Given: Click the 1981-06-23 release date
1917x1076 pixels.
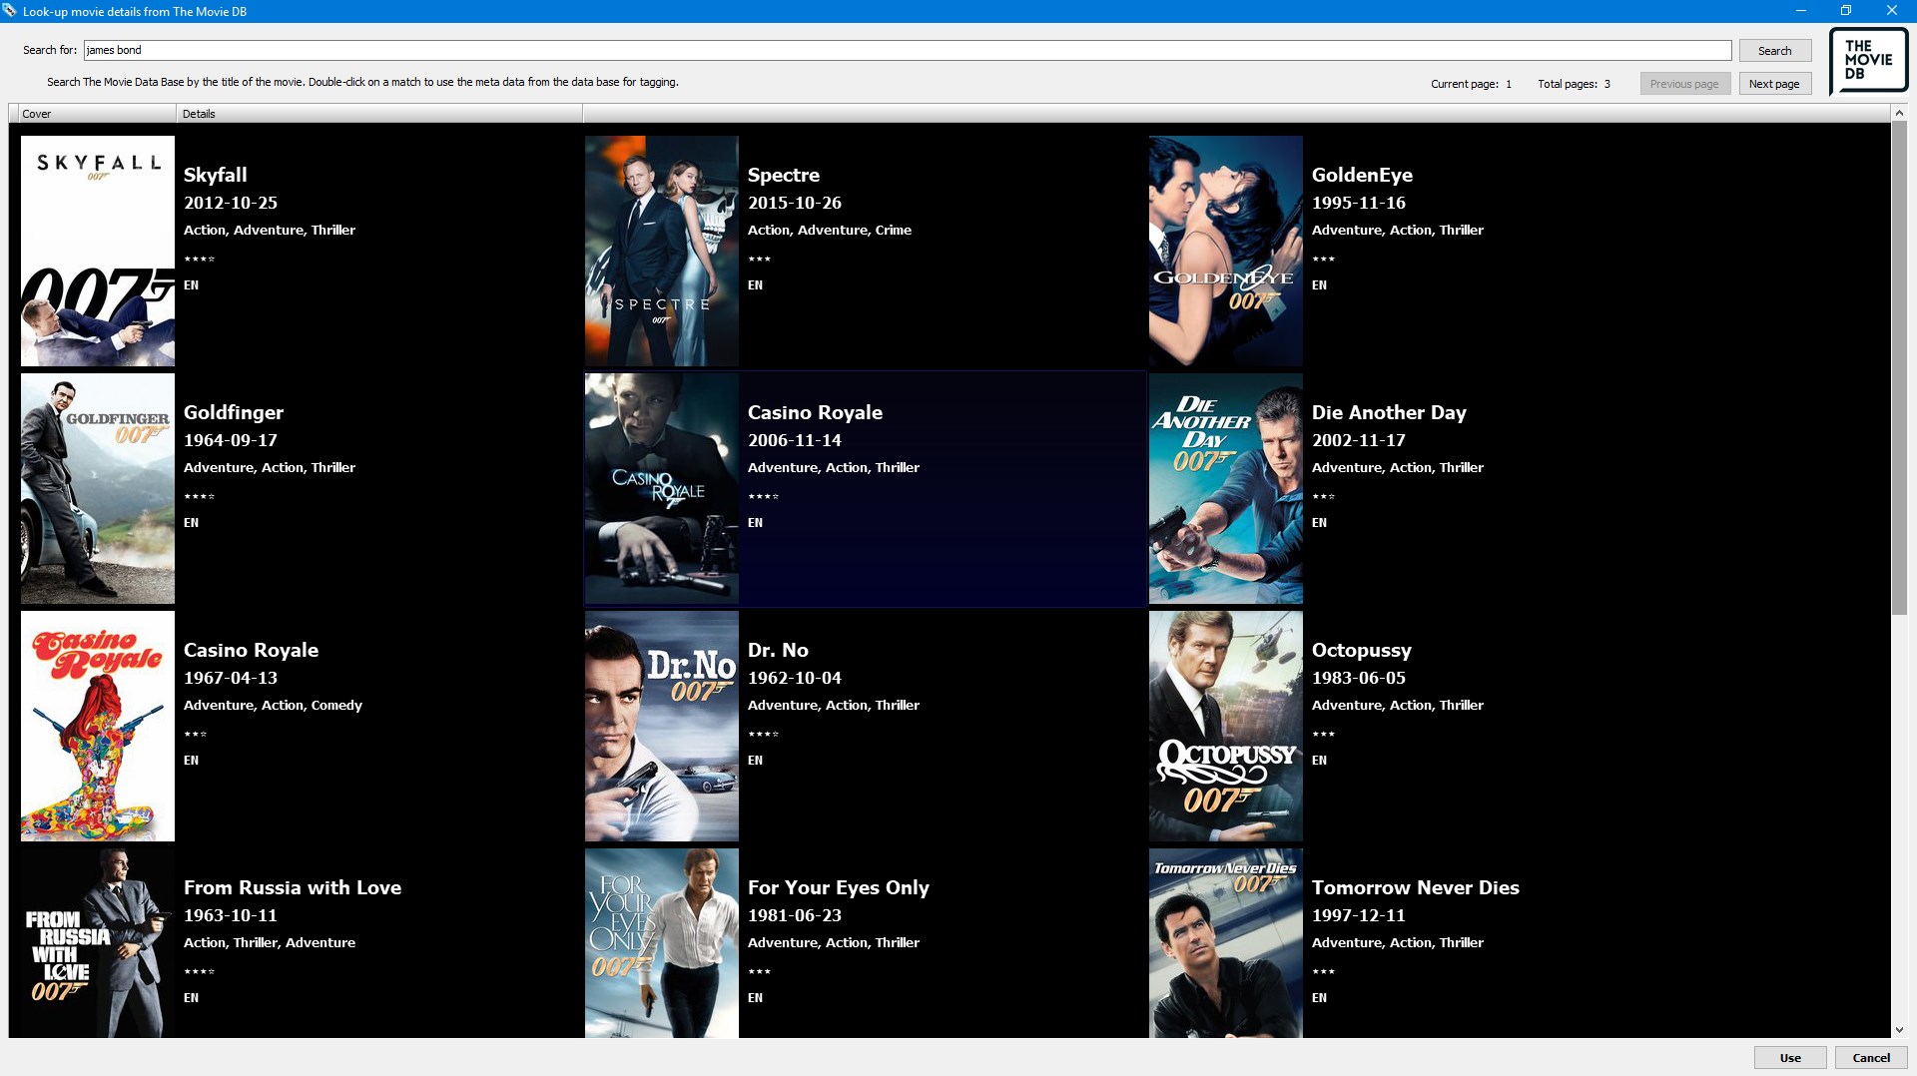Looking at the screenshot, I should pyautogui.click(x=795, y=915).
